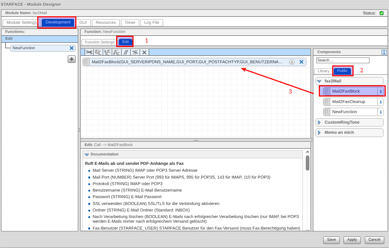Remove the Mail2FaxBlock call from the editor
The width and height of the screenshot is (389, 248).
(x=301, y=62)
